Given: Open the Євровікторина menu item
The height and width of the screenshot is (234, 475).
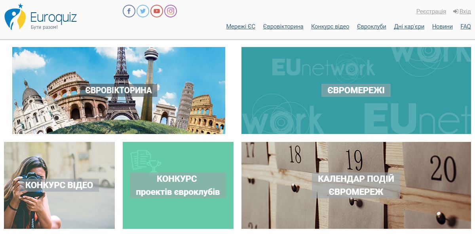Looking at the screenshot, I should pyautogui.click(x=283, y=26).
